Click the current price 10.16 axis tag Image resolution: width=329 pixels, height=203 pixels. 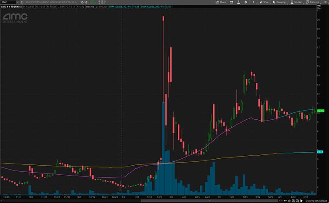[x=321, y=111]
